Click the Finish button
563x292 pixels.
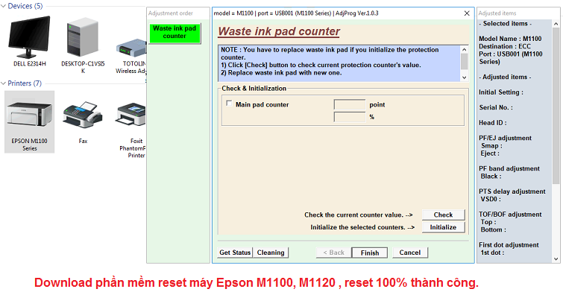369,253
